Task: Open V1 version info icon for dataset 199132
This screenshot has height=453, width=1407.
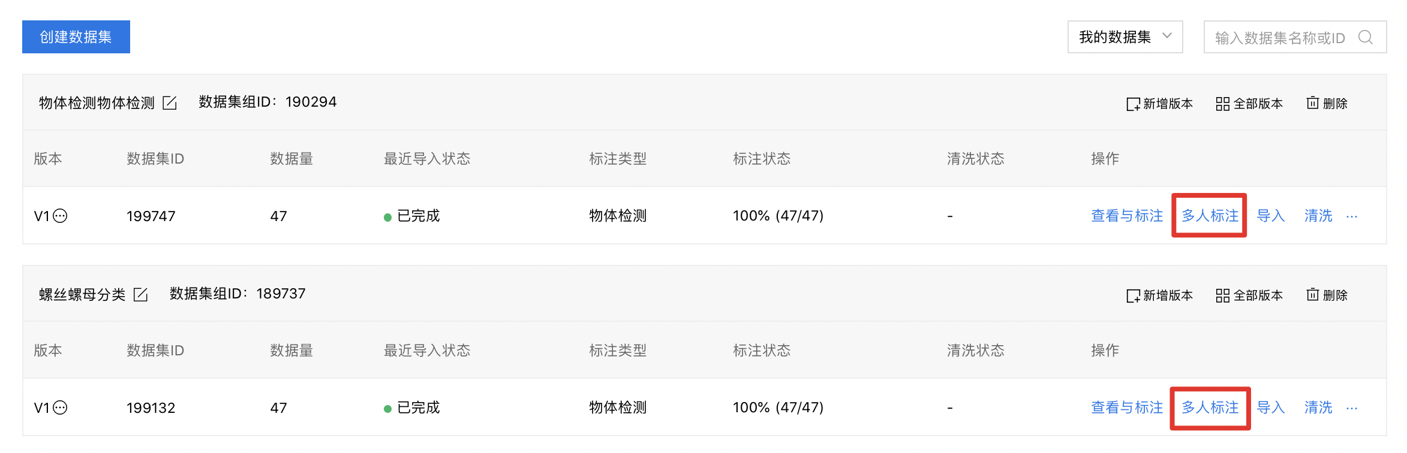Action: coord(60,407)
